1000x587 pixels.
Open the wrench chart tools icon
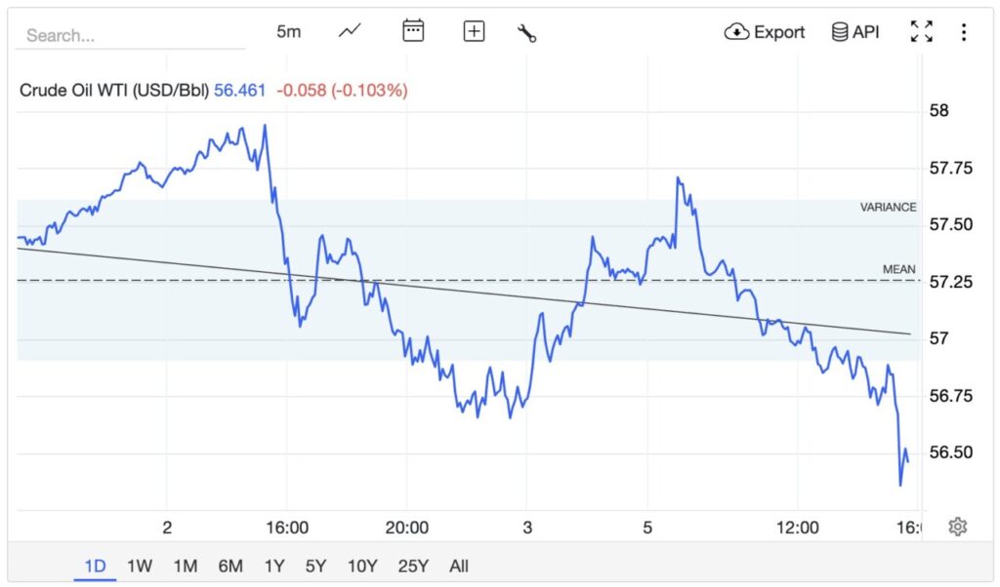click(x=527, y=32)
